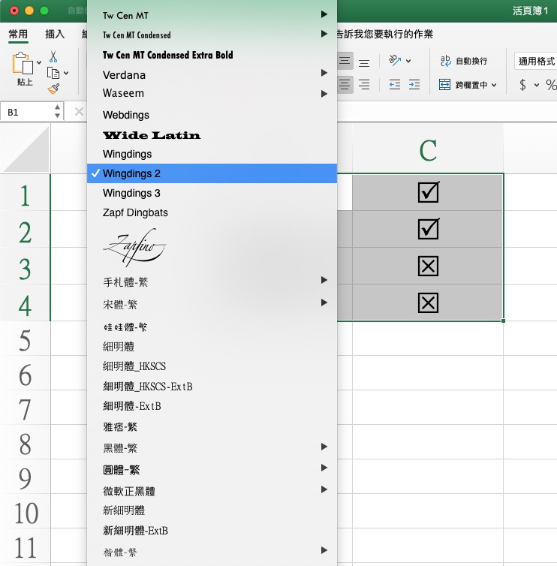Click the Copy icon
Image resolution: width=557 pixels, height=566 pixels.
pos(53,73)
